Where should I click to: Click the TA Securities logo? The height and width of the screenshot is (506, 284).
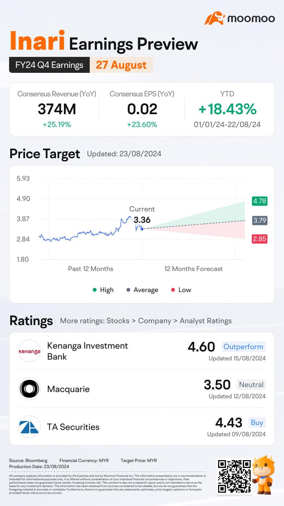[x=30, y=427]
